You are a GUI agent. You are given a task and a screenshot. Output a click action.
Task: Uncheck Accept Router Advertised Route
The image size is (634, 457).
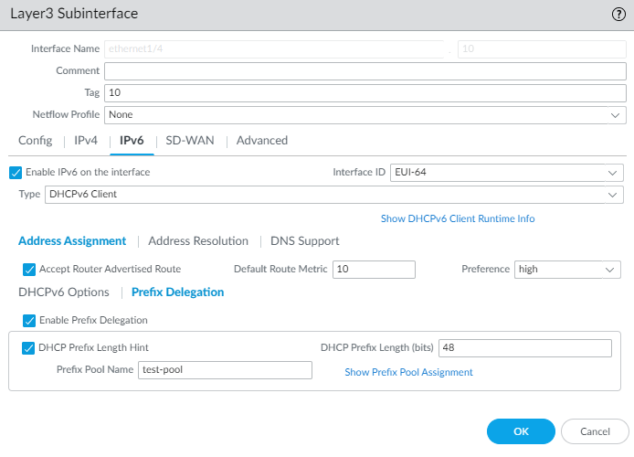point(28,269)
